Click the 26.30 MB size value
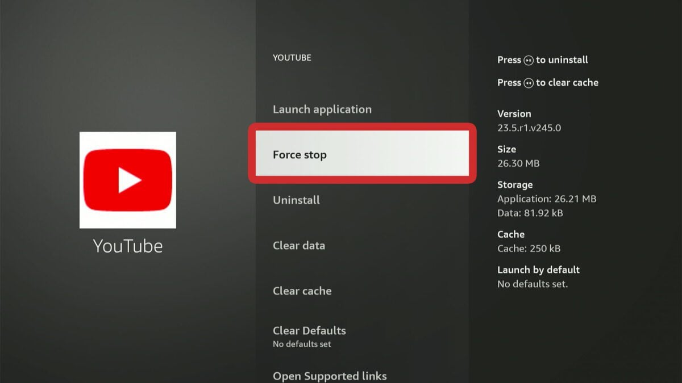Viewport: 682px width, 383px height. tap(518, 163)
